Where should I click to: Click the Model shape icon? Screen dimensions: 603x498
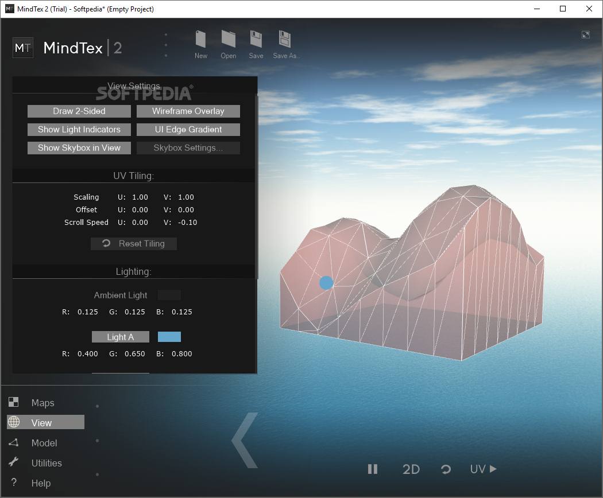point(13,442)
